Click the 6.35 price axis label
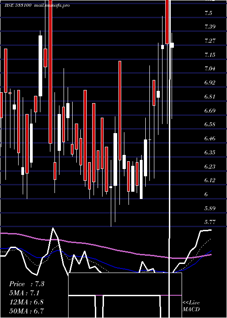This screenshot has height=318, width=227. [x=210, y=153]
